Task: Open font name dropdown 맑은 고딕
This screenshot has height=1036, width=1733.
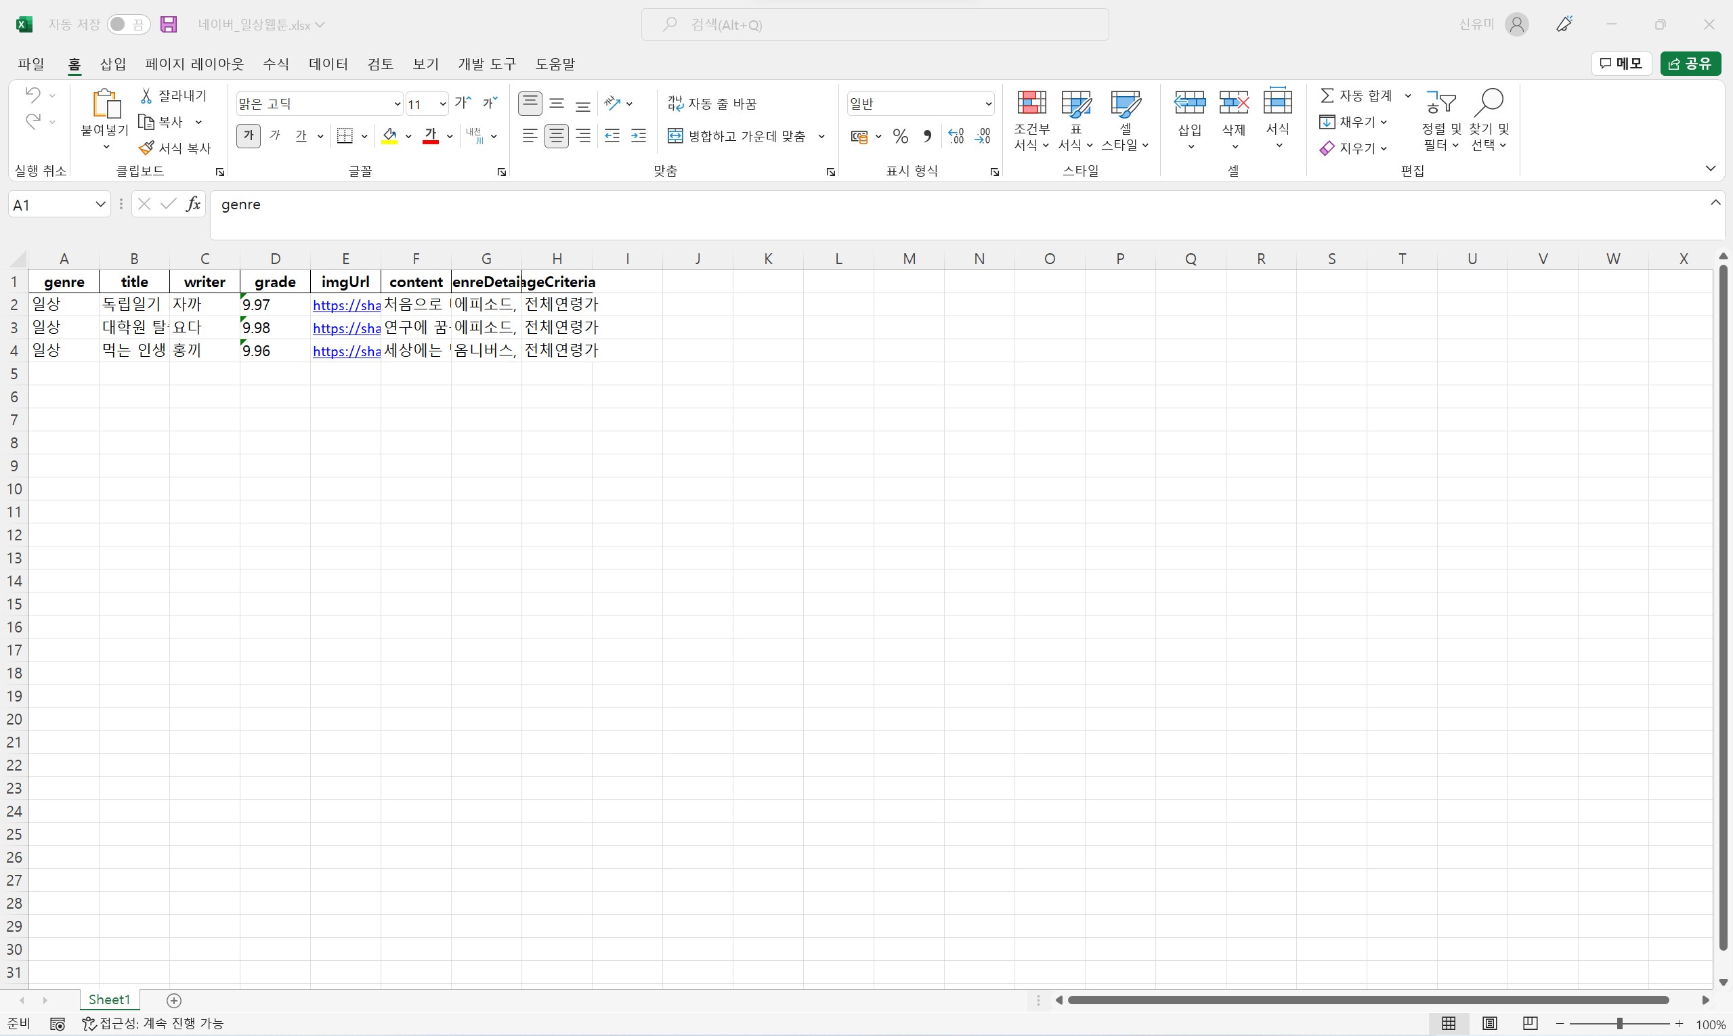Action: [x=398, y=104]
